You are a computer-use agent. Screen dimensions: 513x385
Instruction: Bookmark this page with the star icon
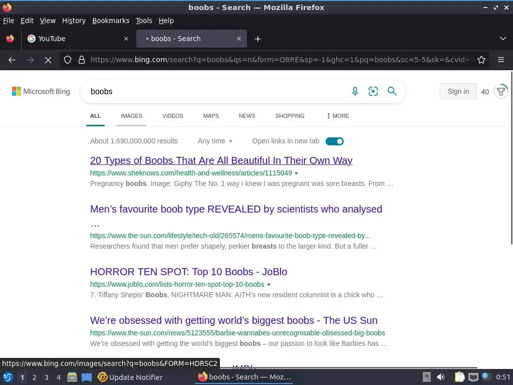pyautogui.click(x=481, y=60)
